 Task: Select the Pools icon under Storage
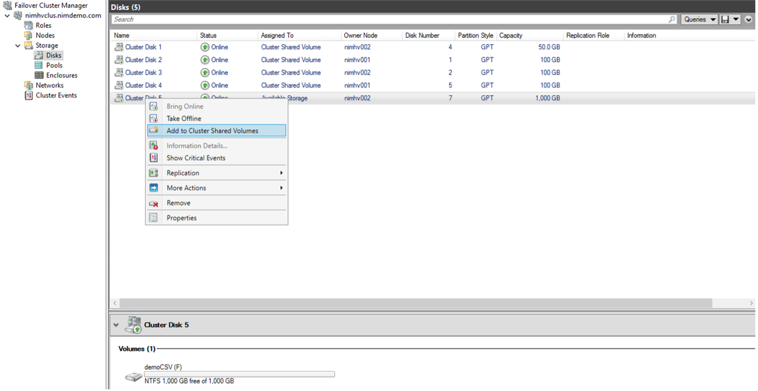[39, 66]
